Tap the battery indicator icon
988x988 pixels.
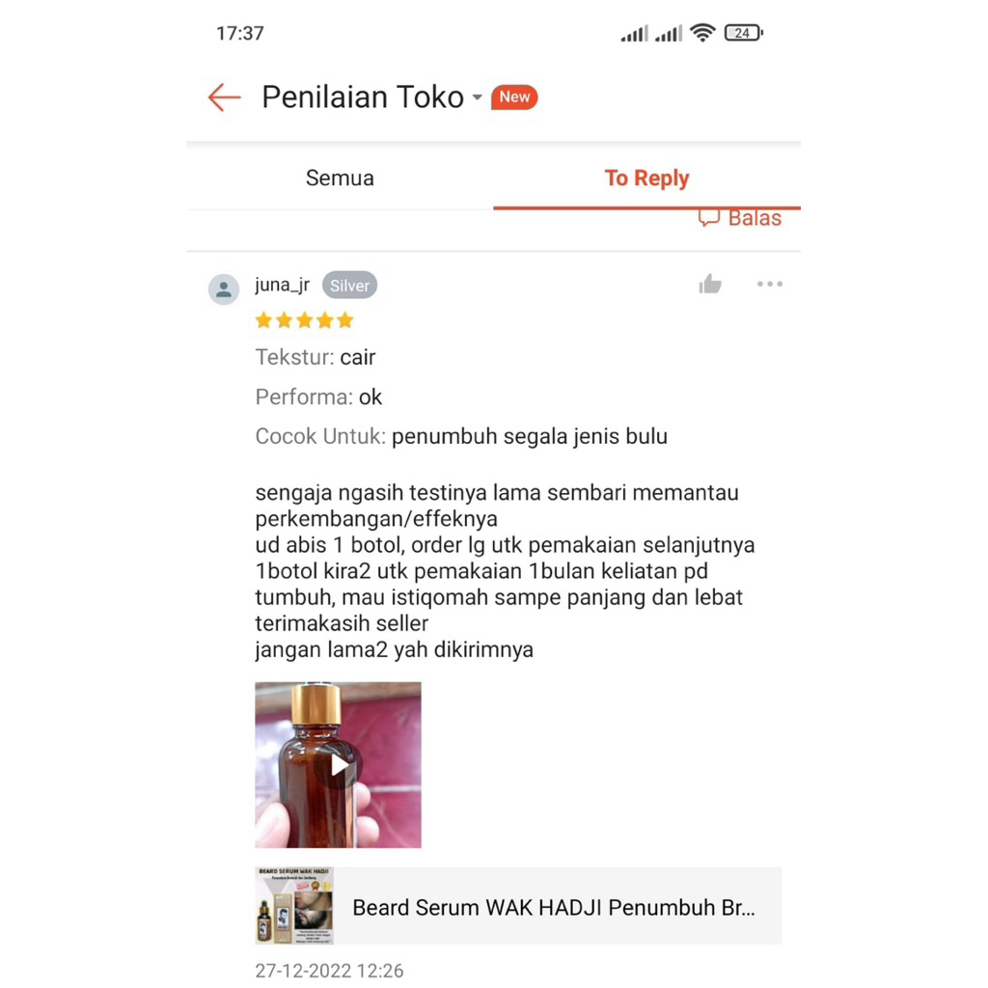[x=744, y=33]
